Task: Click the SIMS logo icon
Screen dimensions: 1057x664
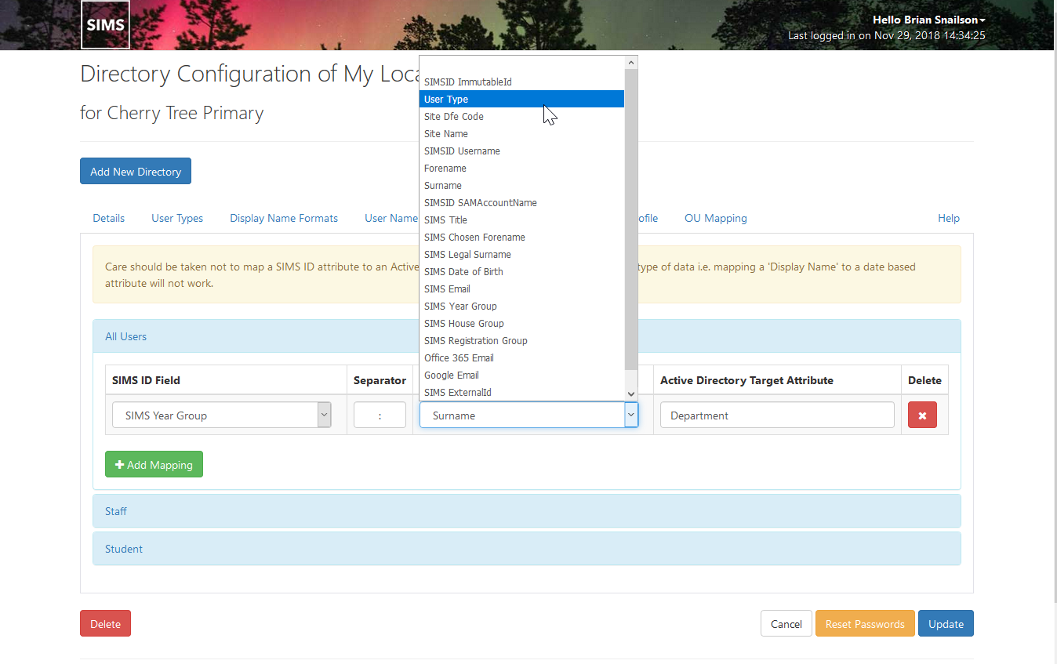Action: (106, 24)
